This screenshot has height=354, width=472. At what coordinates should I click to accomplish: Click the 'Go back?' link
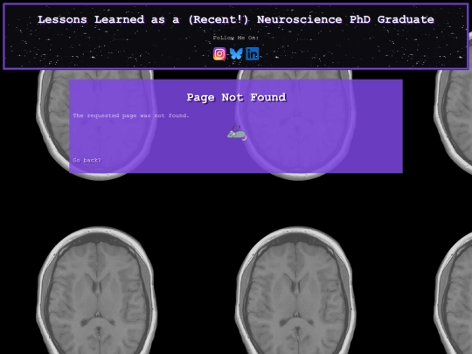click(x=87, y=160)
